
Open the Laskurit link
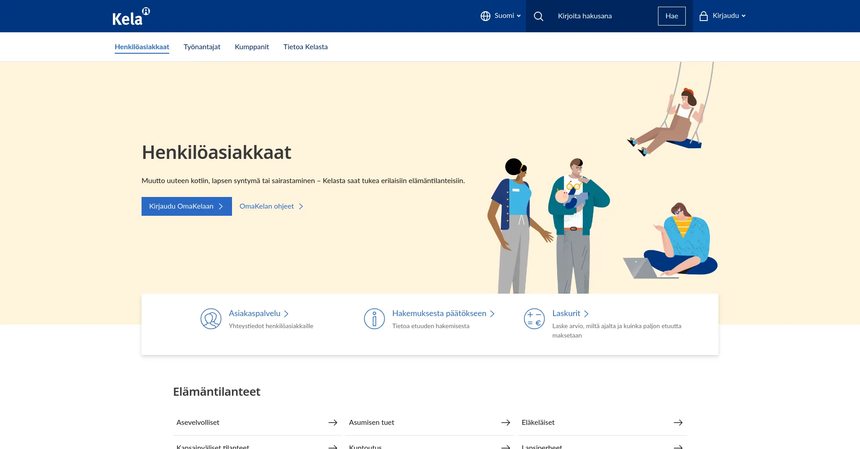(x=570, y=313)
